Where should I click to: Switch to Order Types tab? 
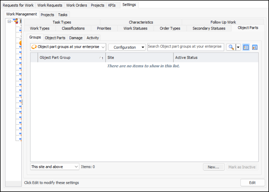click(170, 28)
